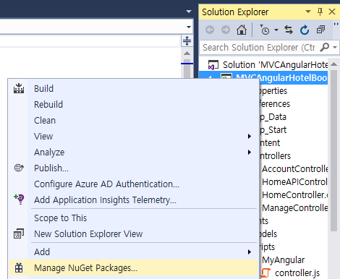Screen dimensions: 340x279
Task: Open the Analyze menu entry
Action: click(x=133, y=152)
